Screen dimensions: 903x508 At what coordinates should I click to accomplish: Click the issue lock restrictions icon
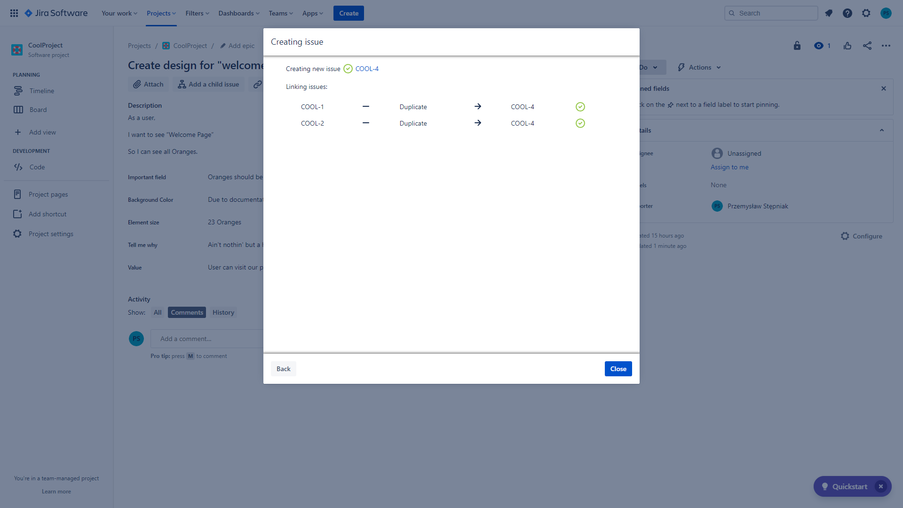[x=797, y=46]
